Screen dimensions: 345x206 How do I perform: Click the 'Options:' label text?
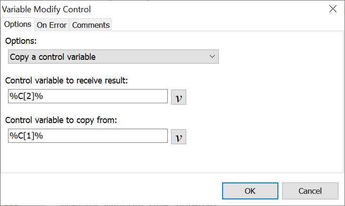[x=23, y=41]
